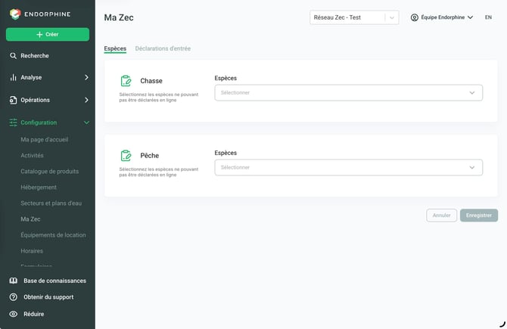
Task: Open Équipements de location
Action: tap(53, 235)
